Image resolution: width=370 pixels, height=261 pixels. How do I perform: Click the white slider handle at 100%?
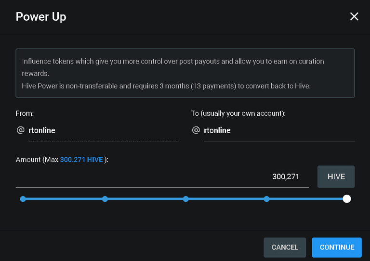tap(347, 199)
